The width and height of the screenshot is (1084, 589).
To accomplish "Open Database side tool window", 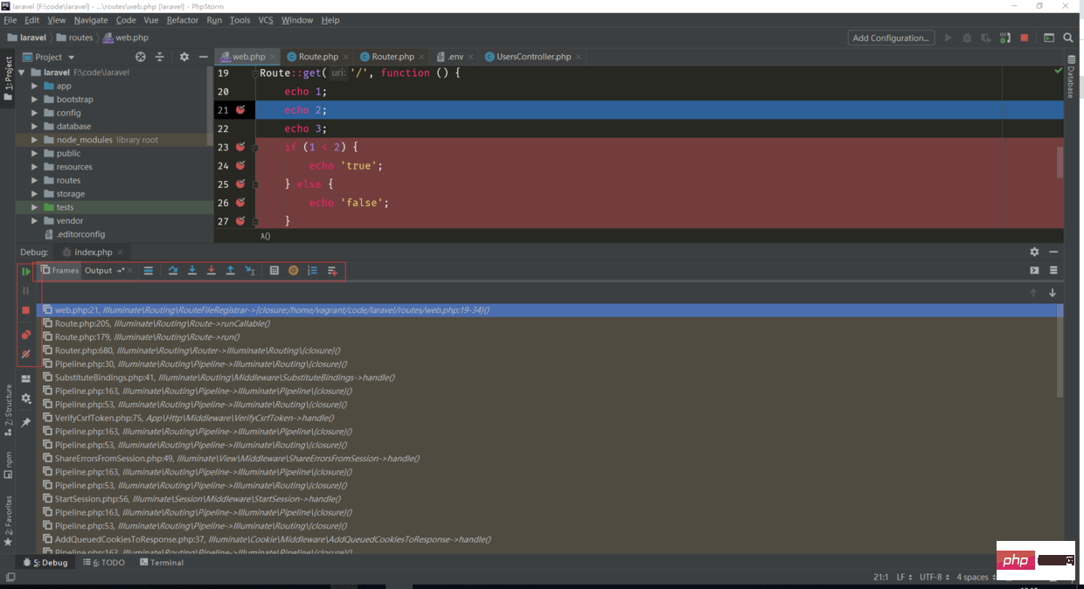I will pos(1071,77).
